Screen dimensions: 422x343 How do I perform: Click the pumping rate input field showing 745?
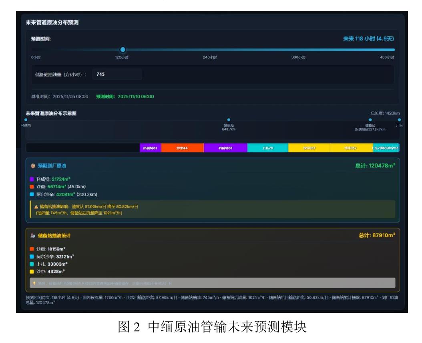117,75
